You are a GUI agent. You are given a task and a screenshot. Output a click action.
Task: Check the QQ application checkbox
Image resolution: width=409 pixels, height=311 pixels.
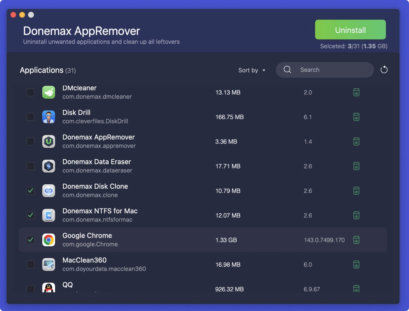(x=30, y=288)
